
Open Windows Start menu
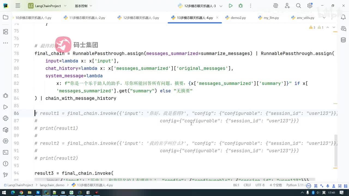4,193
